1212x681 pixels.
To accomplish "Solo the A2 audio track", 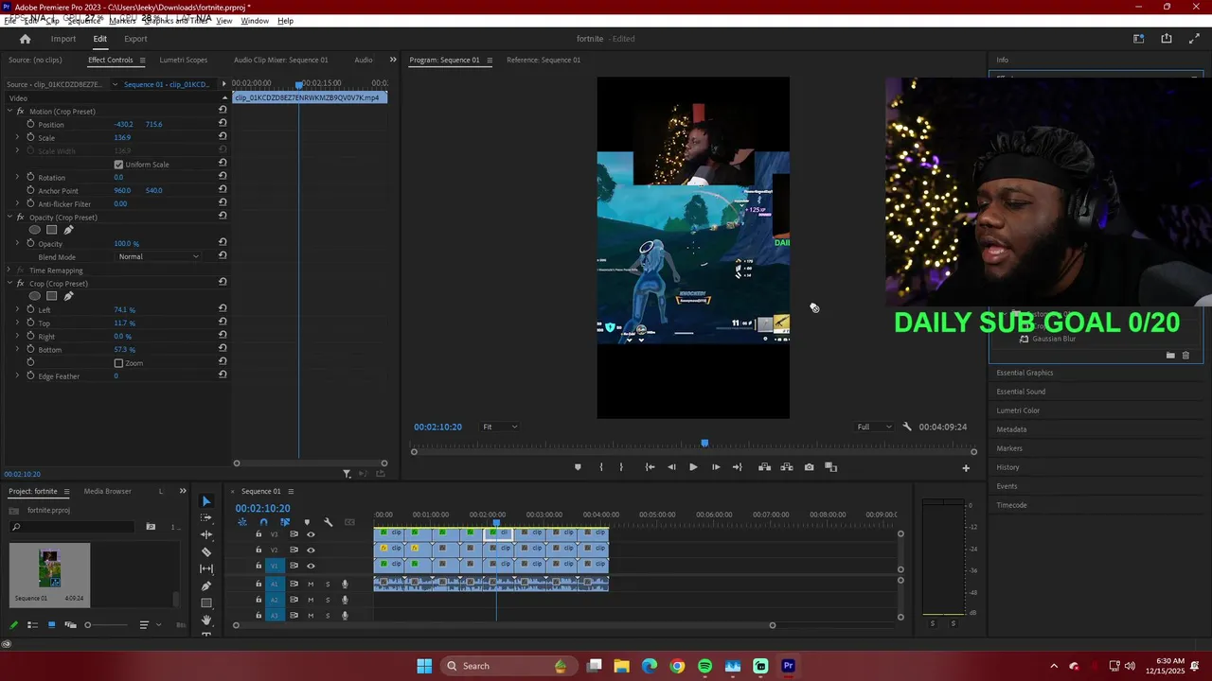I will [328, 600].
